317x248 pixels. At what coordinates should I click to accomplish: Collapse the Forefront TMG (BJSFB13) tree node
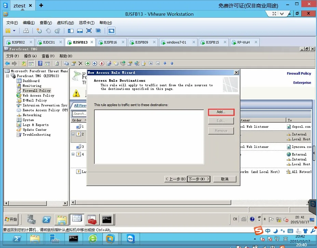pos(8,76)
